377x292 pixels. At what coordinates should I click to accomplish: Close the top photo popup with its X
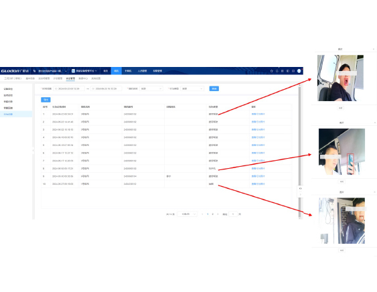coord(374,49)
